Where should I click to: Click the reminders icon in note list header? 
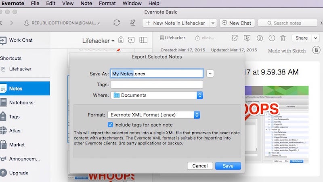(x=121, y=40)
